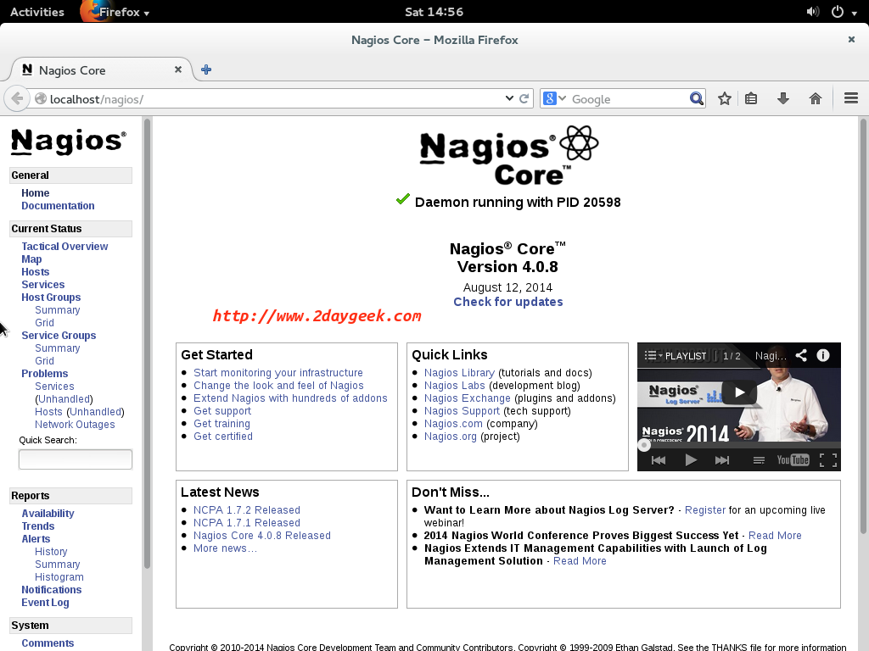
Task: Click the Nagios logo in sidebar
Action: (69, 142)
